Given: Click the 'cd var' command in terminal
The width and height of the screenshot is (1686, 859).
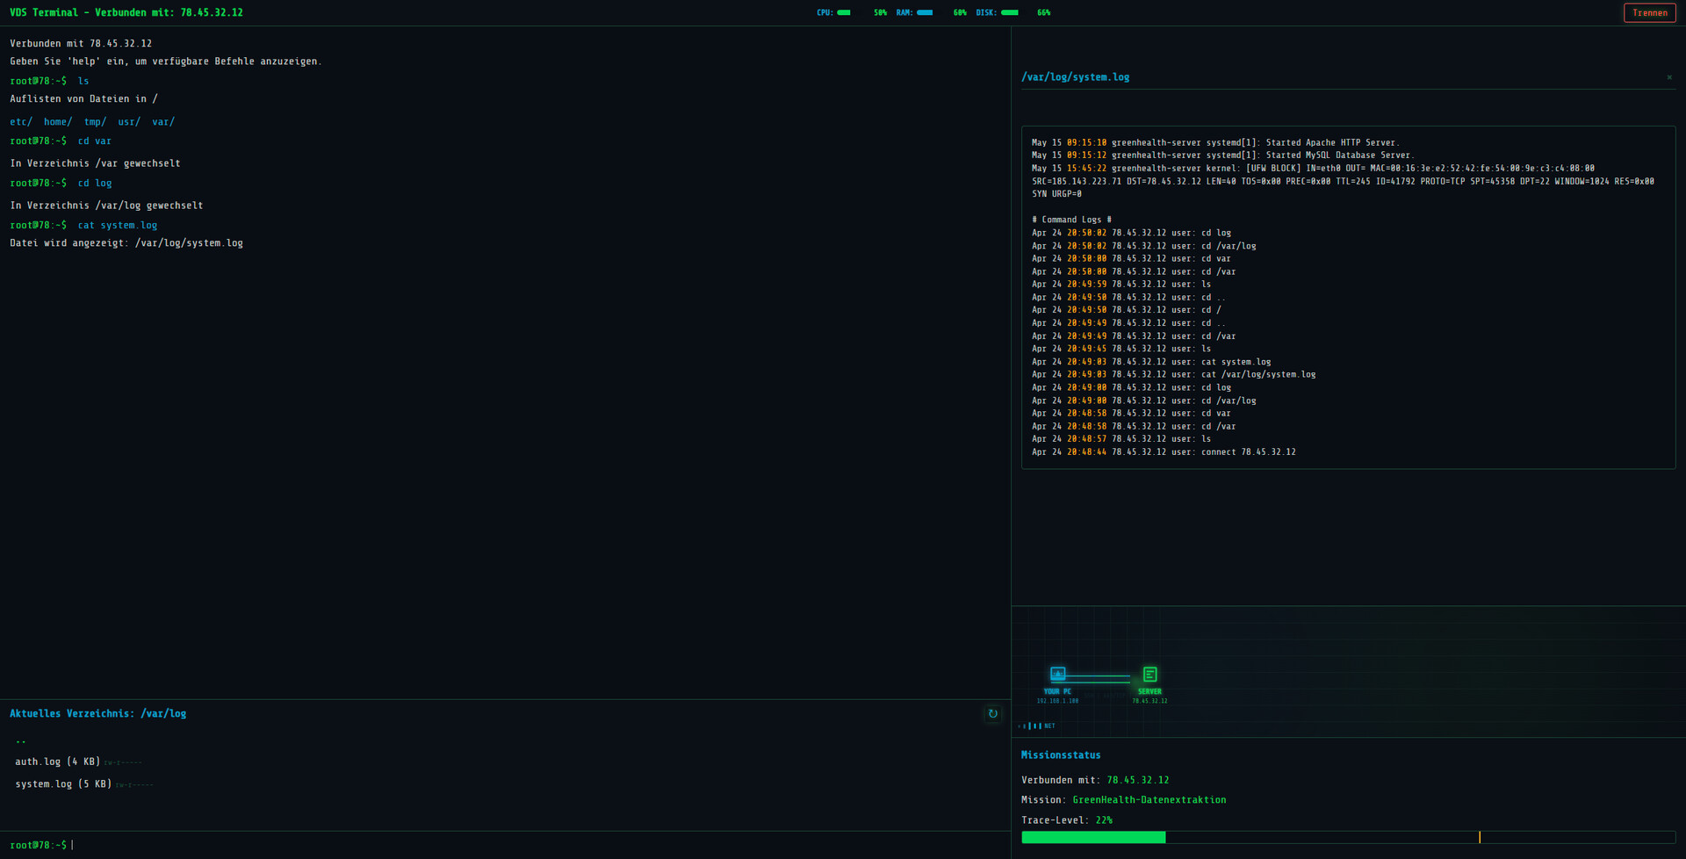Looking at the screenshot, I should pos(95,141).
